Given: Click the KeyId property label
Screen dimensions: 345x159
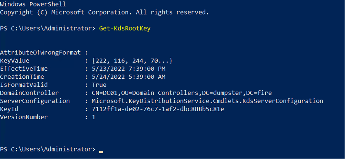Looking at the screenshot, I should [x=9, y=109].
